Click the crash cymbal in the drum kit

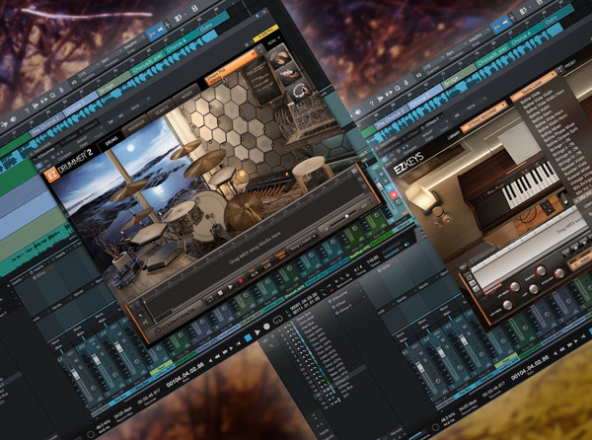point(205,164)
